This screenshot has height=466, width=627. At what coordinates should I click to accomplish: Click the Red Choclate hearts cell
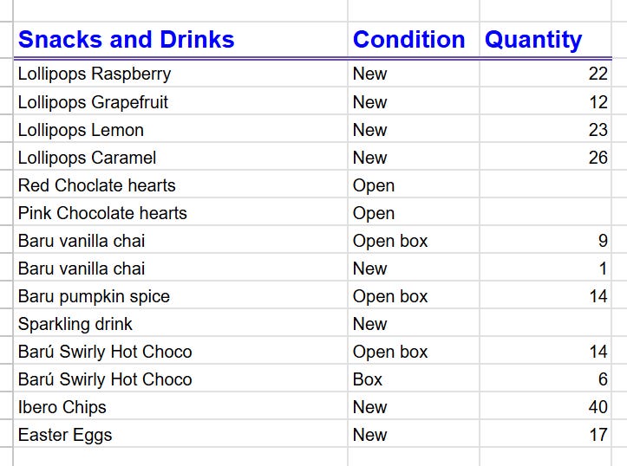click(180, 185)
